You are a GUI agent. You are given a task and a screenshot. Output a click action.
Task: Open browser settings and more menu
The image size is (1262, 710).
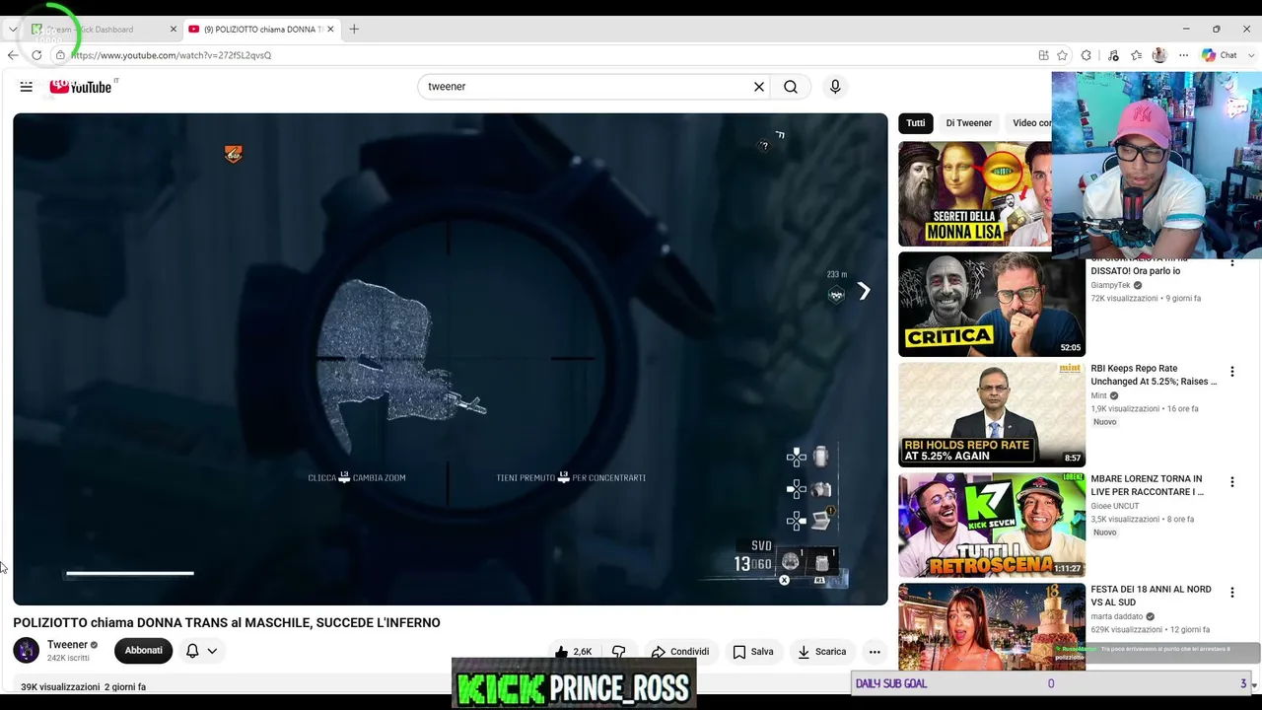(x=1183, y=55)
